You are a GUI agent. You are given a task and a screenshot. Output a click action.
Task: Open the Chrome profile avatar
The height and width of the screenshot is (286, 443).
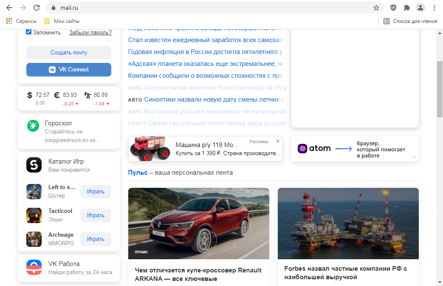click(x=420, y=8)
